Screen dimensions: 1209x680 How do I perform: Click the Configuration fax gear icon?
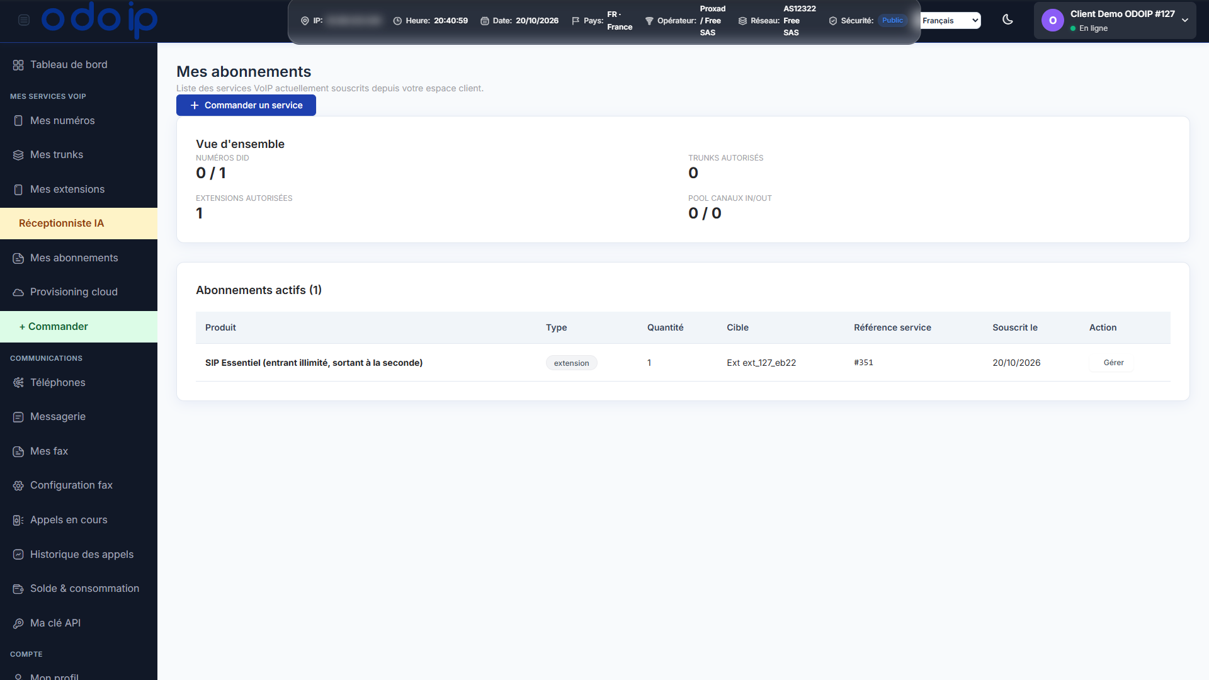(x=18, y=485)
